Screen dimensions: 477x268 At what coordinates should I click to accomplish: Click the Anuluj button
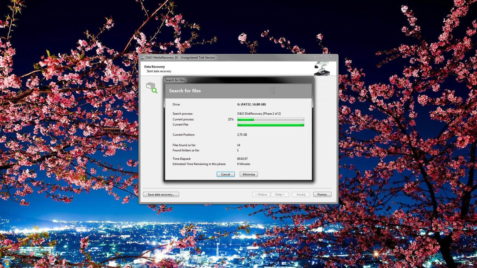pyautogui.click(x=301, y=194)
